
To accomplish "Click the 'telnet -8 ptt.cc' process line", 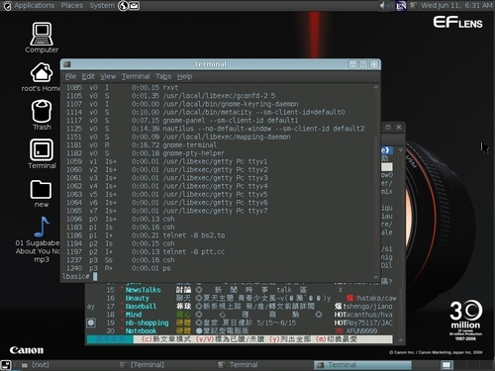I will coord(146,252).
